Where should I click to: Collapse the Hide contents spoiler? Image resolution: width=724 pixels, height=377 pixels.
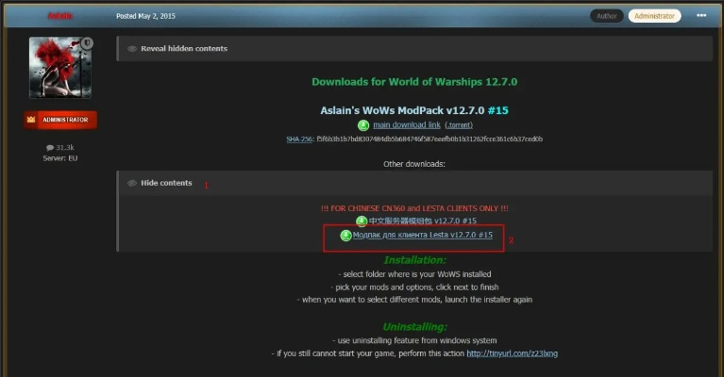[x=166, y=183]
